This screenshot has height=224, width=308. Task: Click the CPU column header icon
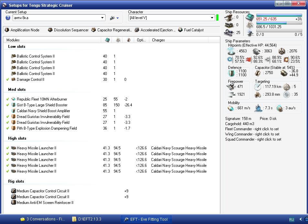107,40
